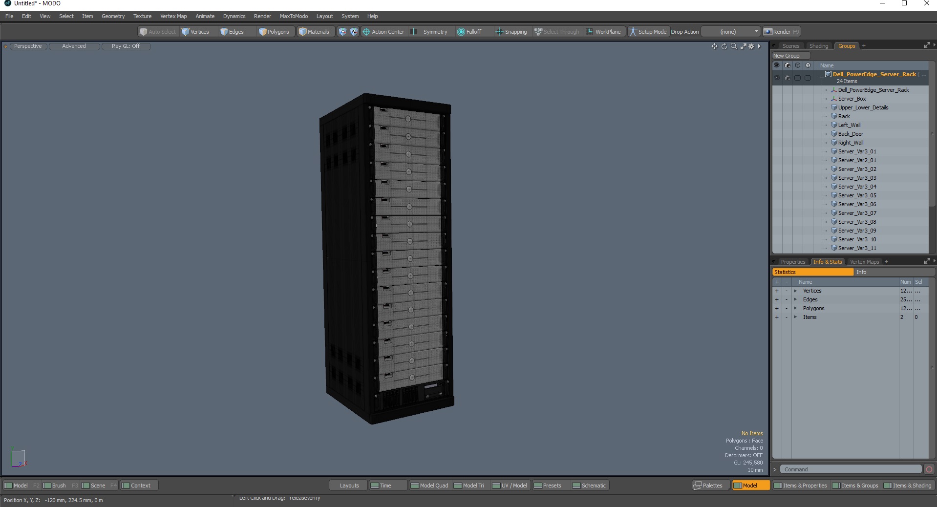Click viewport zoom magnifier icon
Screen dimensions: 937x507
[x=734, y=46]
